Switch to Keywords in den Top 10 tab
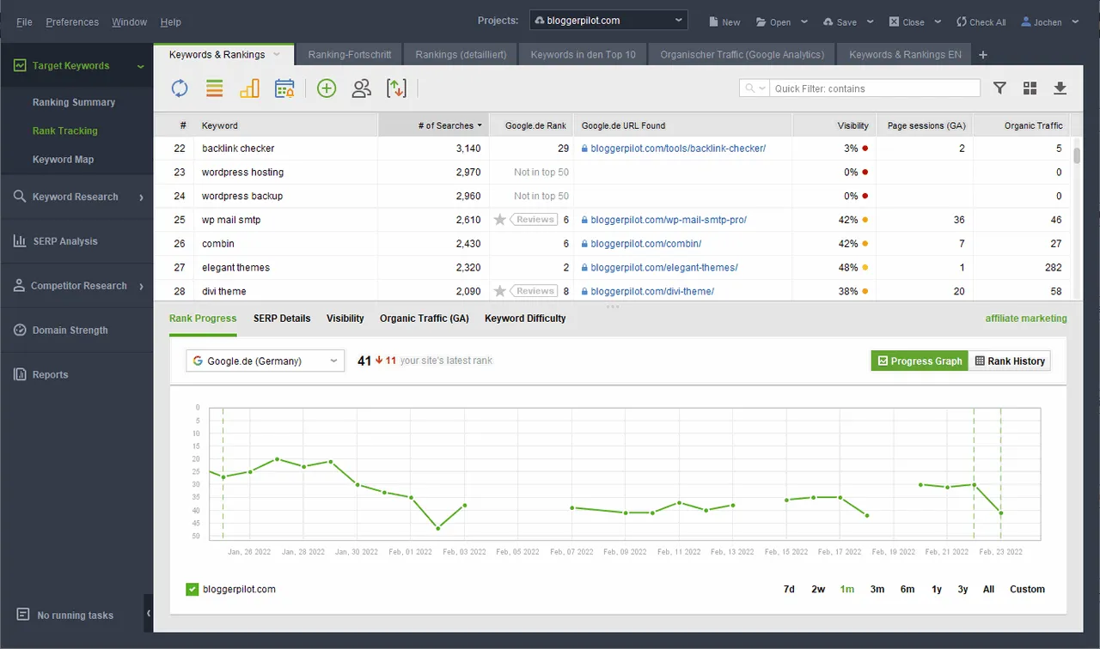 tap(584, 55)
